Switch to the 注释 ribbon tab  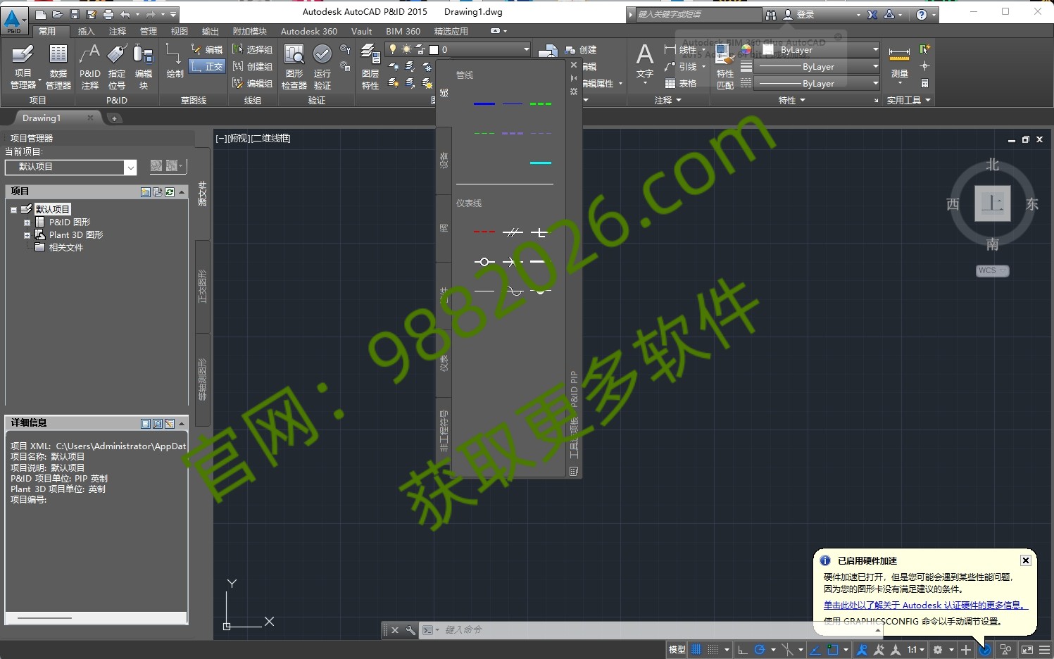coord(117,31)
